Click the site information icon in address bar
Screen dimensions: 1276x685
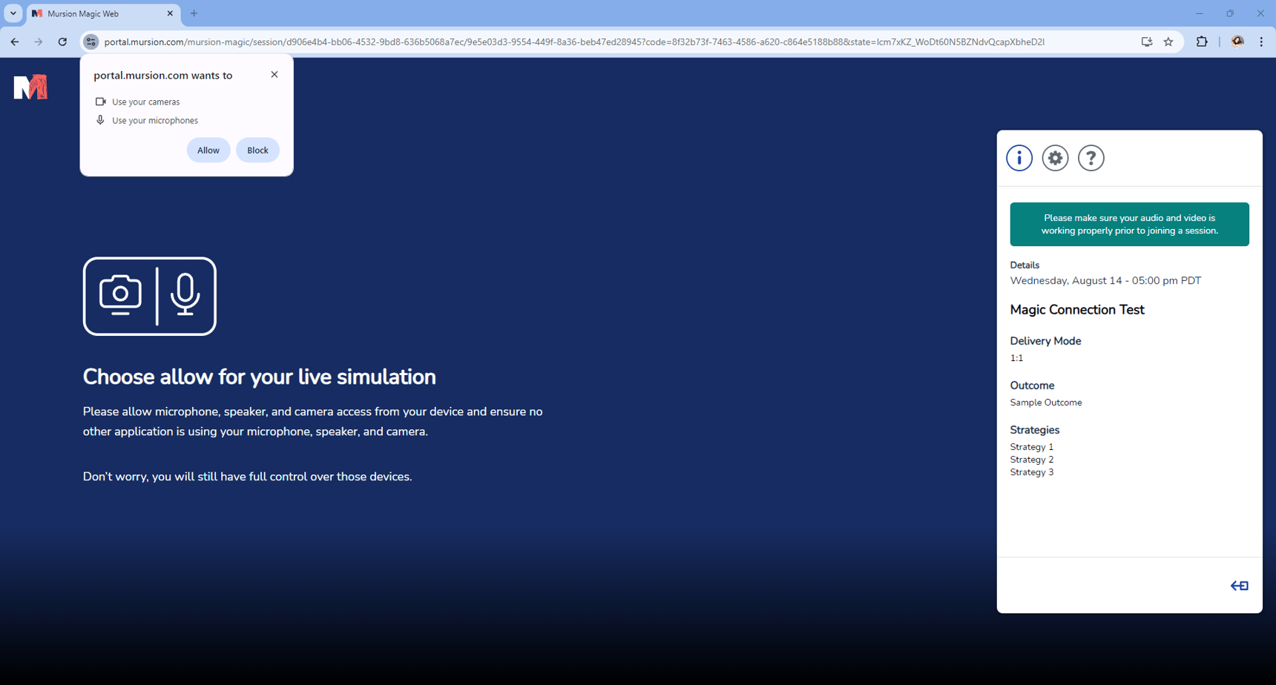pyautogui.click(x=91, y=42)
